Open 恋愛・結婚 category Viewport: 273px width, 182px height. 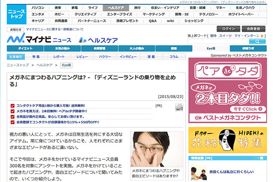pos(197,8)
